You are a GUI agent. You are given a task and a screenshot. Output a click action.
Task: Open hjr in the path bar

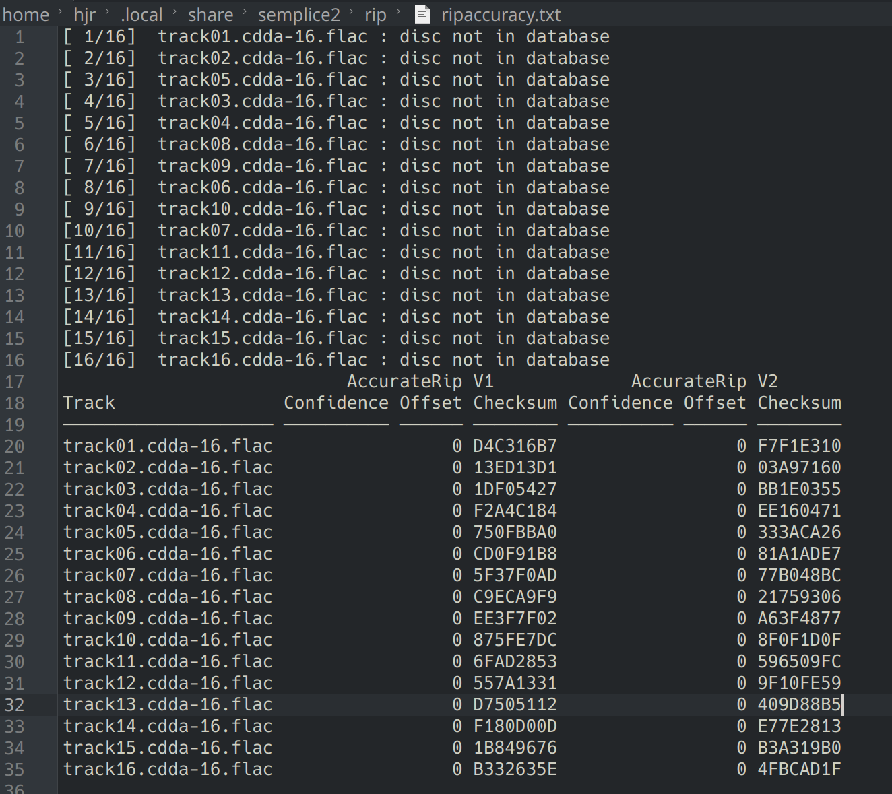[85, 14]
